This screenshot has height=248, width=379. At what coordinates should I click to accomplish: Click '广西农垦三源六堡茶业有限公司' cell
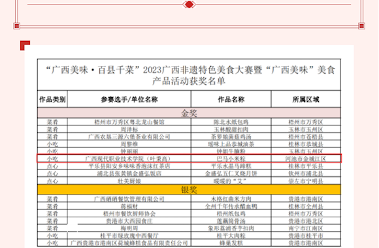[x=129, y=137]
